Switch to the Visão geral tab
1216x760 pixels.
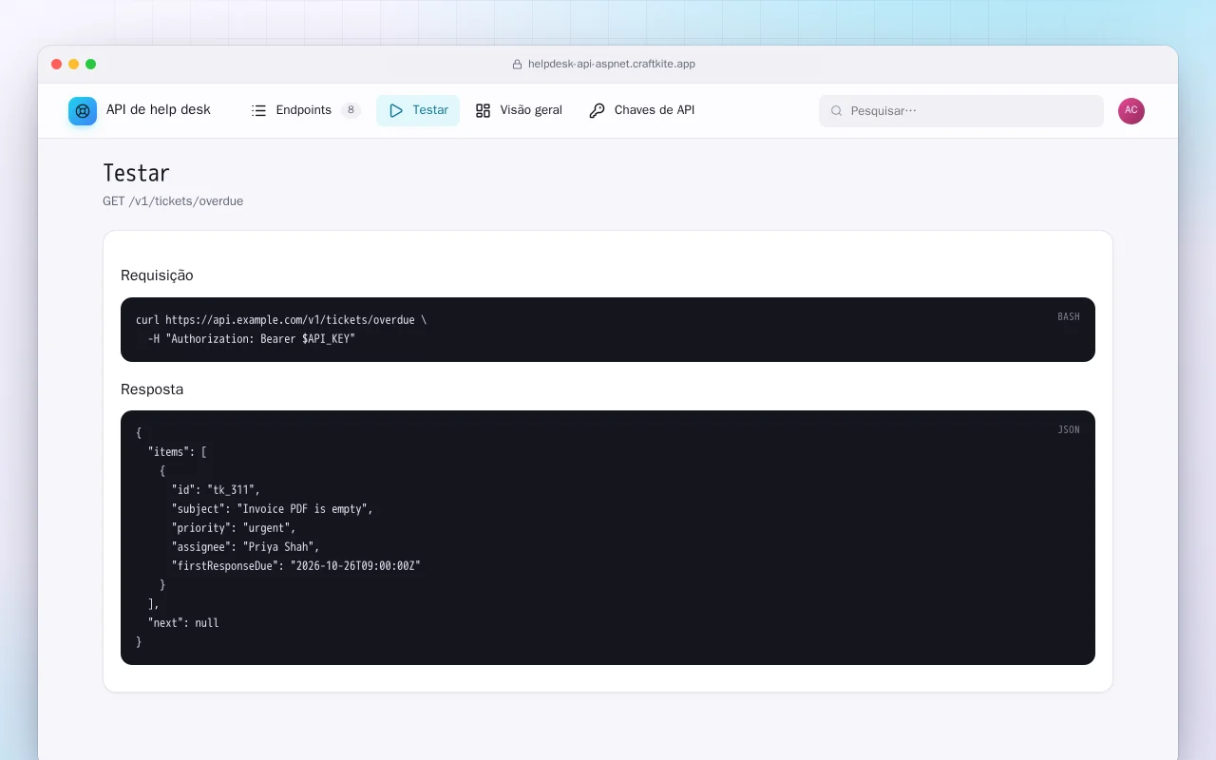(x=519, y=110)
